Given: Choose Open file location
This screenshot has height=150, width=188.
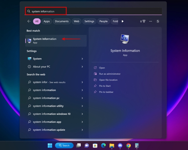Looking at the screenshot, I should coord(108,80).
